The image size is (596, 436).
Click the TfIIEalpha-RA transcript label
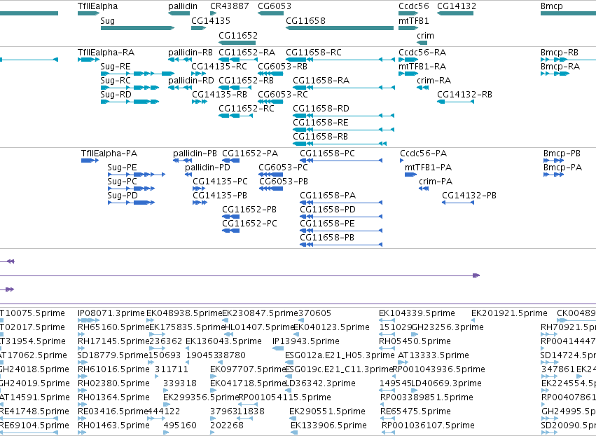click(x=106, y=53)
